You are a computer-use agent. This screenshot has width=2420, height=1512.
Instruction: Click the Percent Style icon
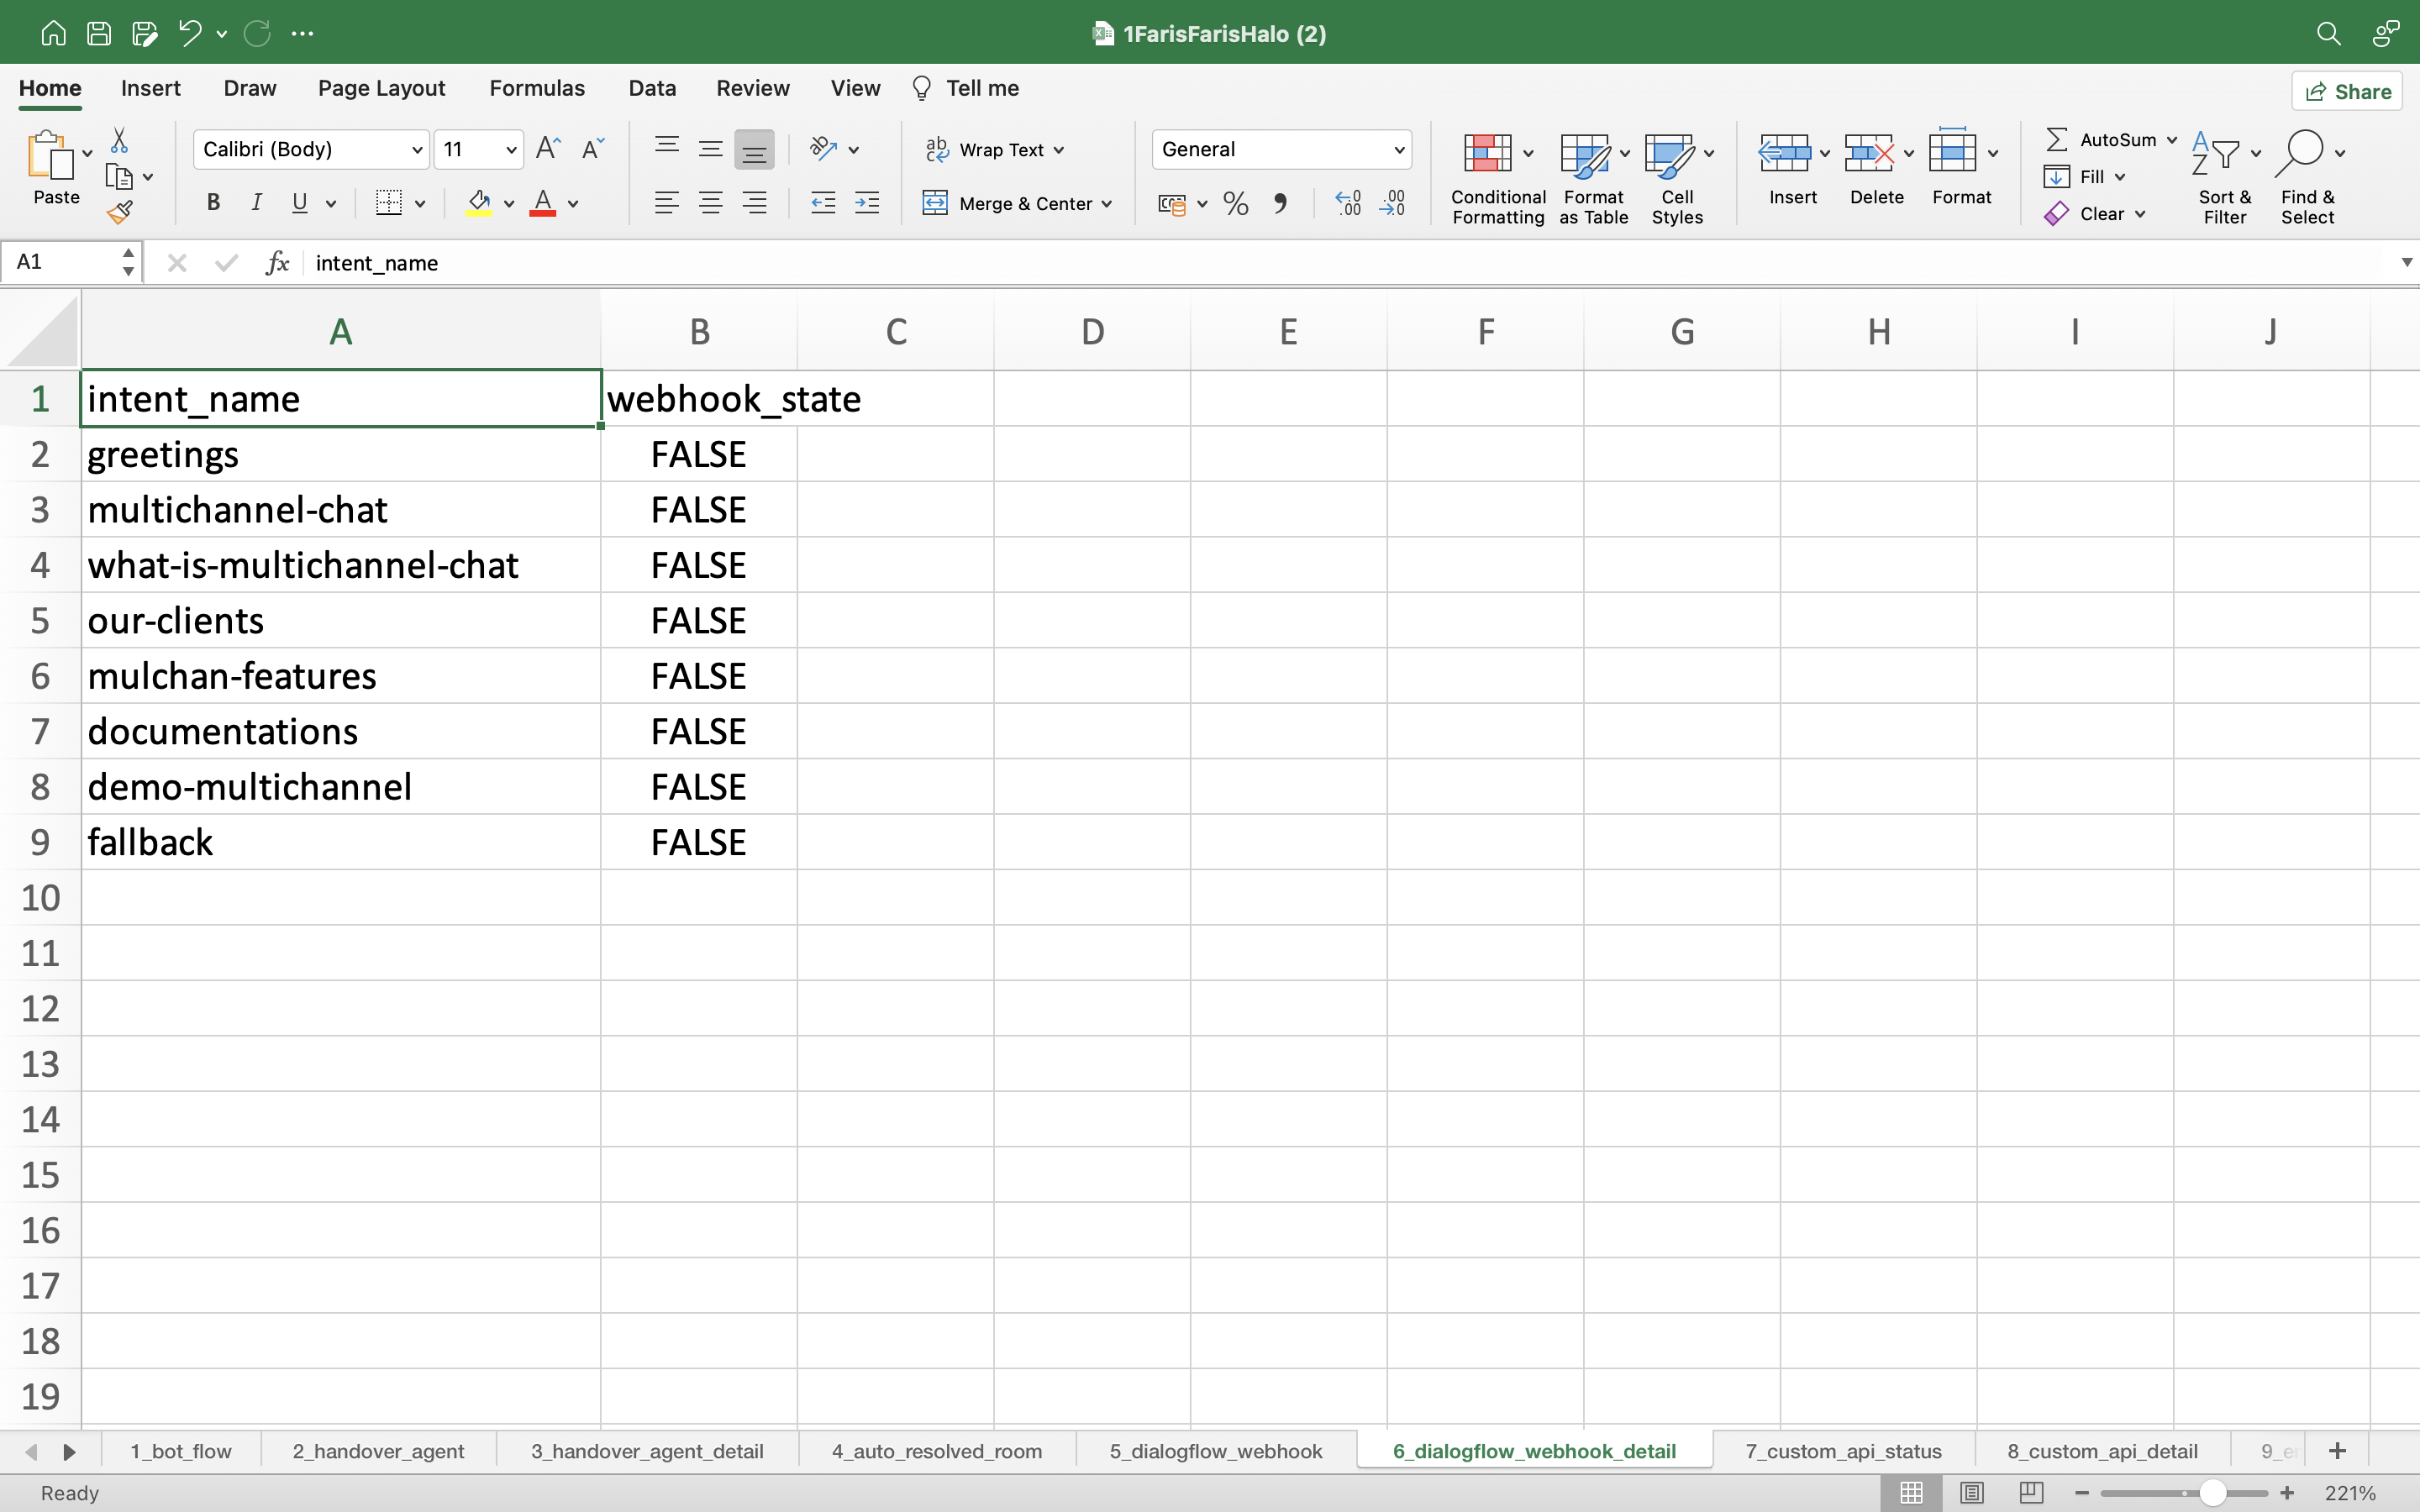[x=1236, y=204]
